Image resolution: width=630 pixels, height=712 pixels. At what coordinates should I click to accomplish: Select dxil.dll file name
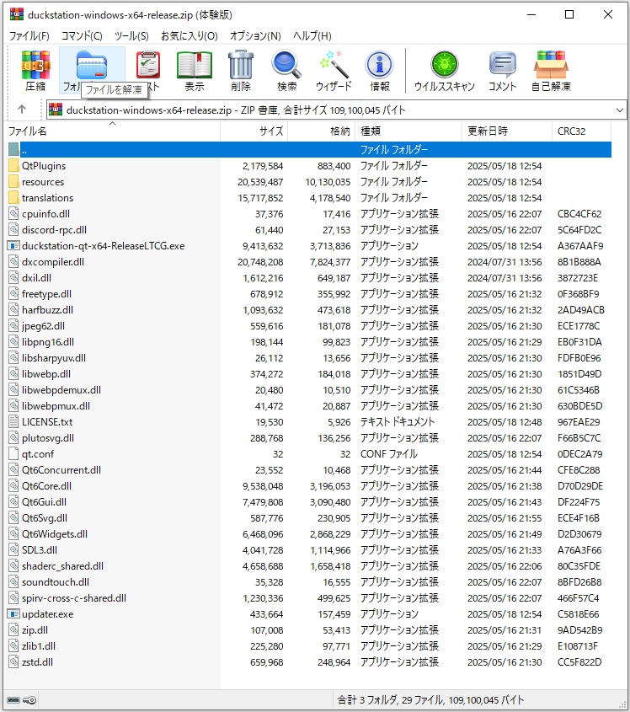pyautogui.click(x=36, y=277)
